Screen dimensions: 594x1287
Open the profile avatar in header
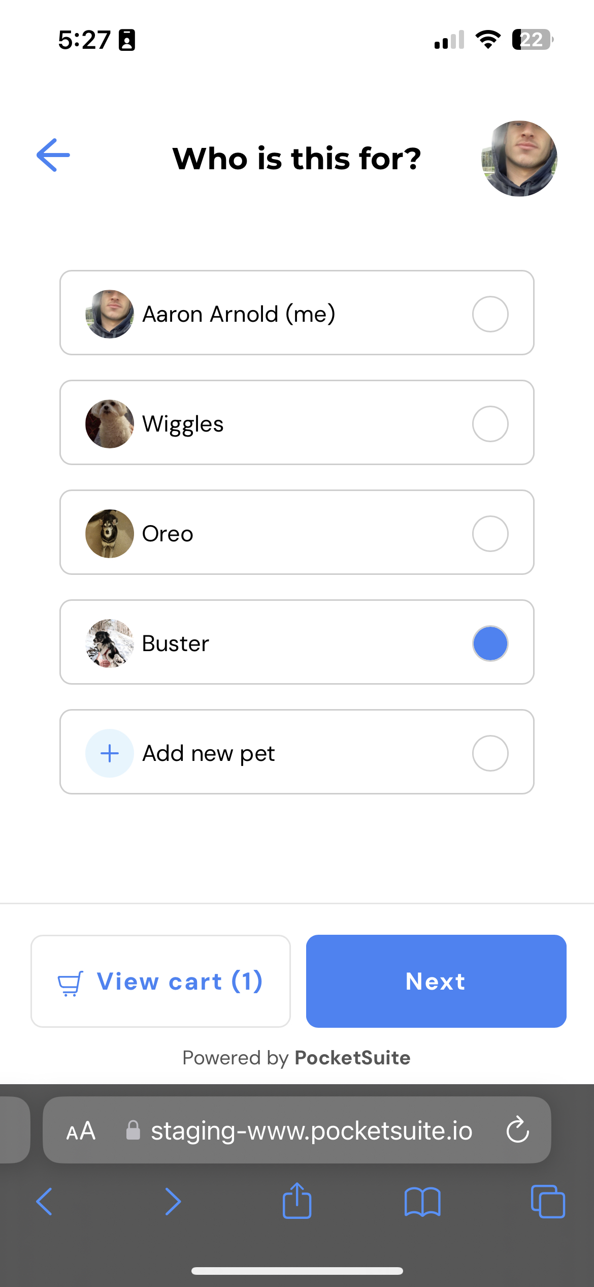[519, 158]
